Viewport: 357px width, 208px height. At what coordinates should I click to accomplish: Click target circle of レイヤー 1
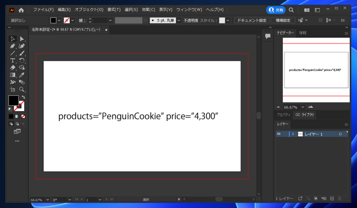tap(340, 134)
